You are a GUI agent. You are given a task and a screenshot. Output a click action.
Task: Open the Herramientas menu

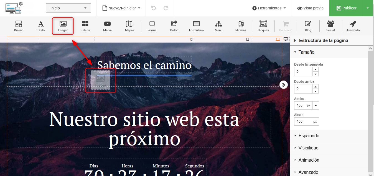(x=269, y=8)
